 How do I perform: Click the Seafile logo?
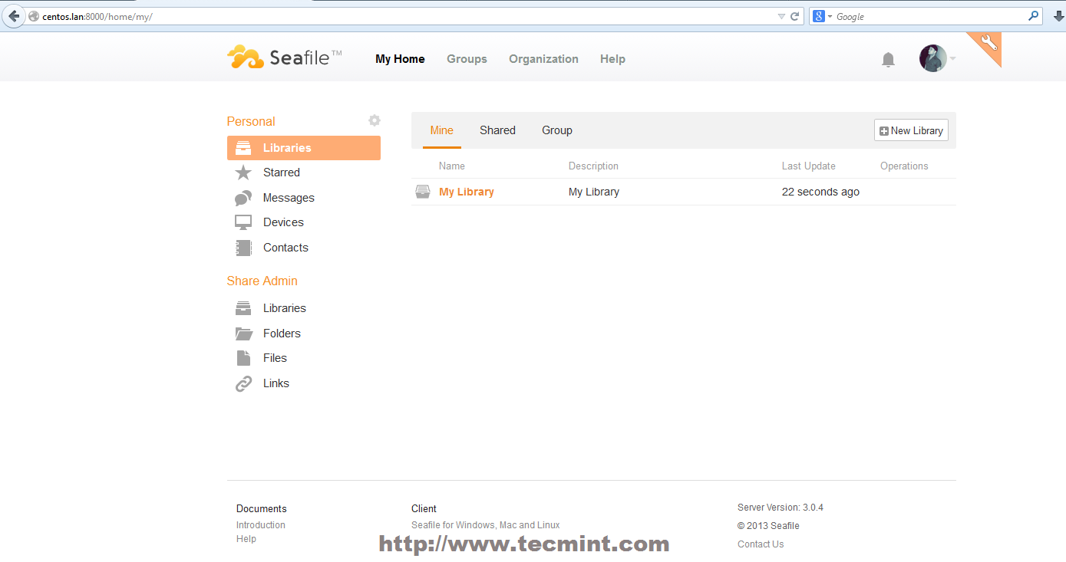[x=285, y=58]
